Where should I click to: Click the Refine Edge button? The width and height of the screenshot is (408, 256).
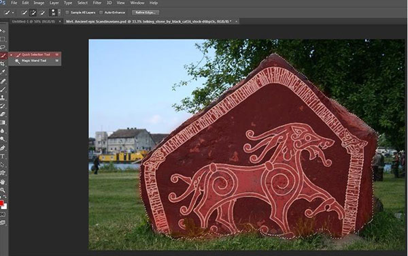(146, 12)
